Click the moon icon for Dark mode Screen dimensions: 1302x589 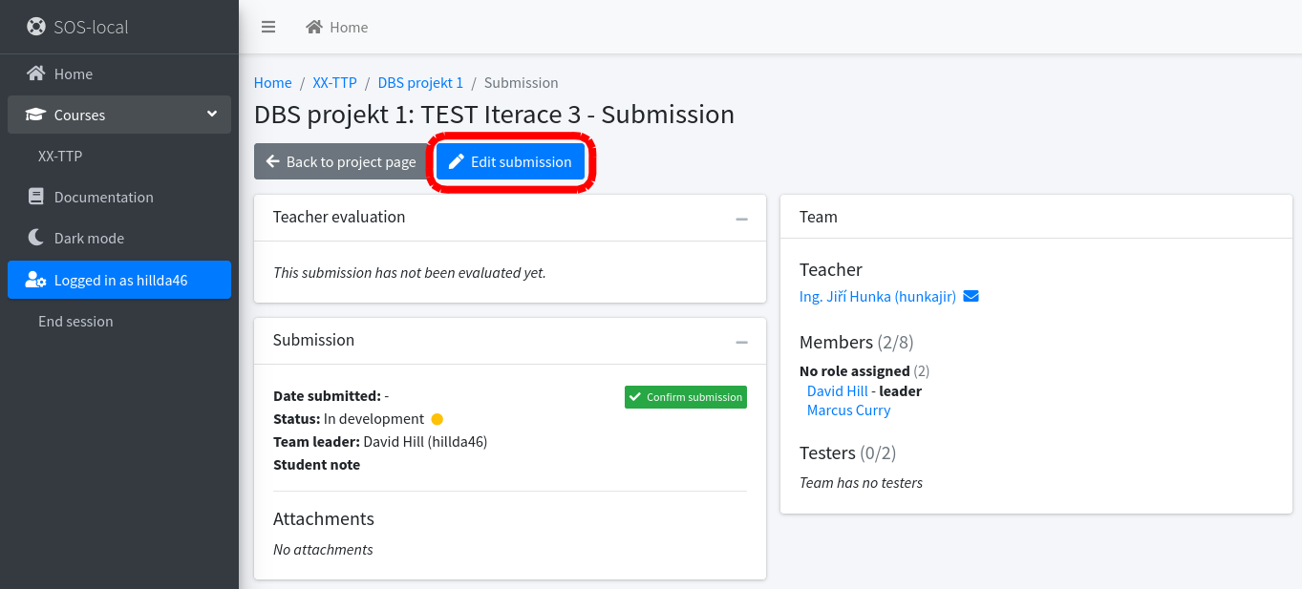click(35, 238)
